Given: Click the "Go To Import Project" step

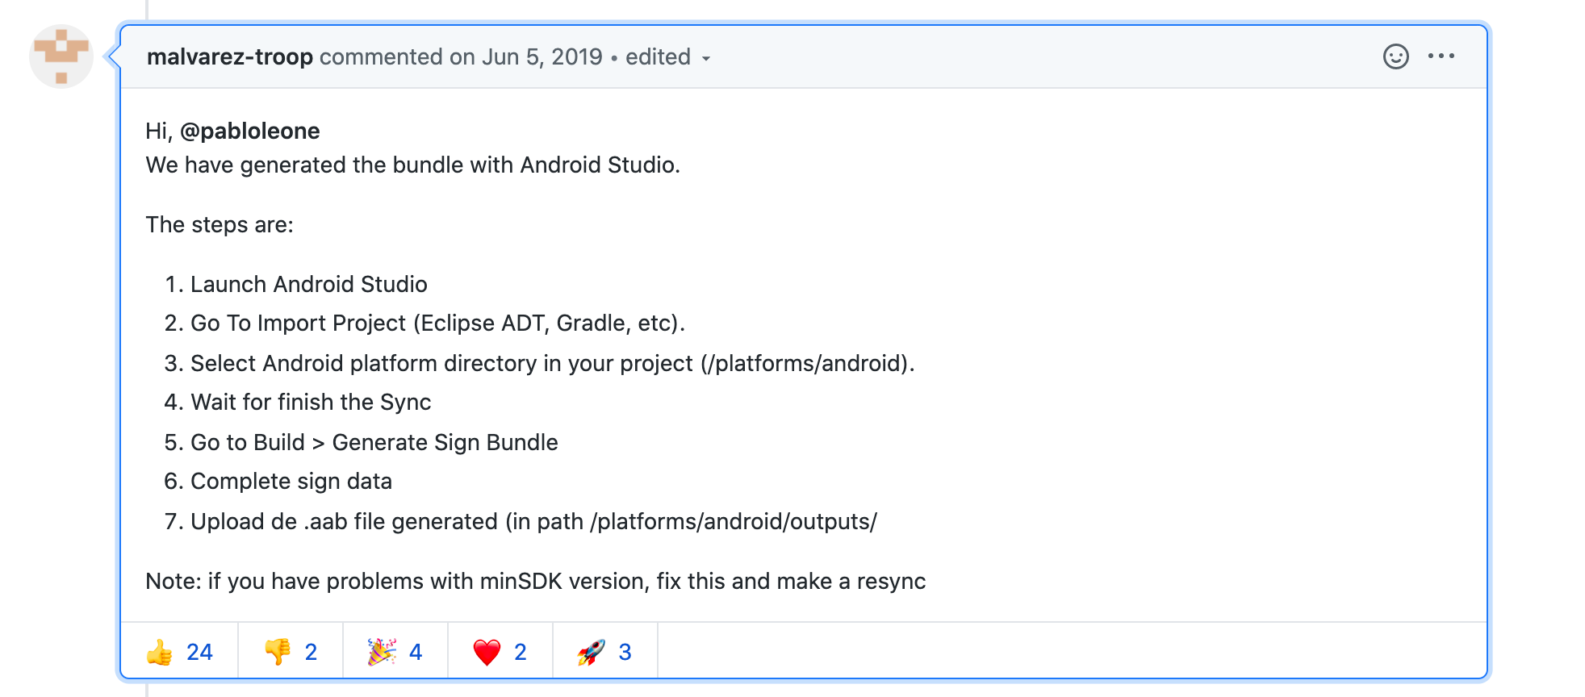Looking at the screenshot, I should 437,323.
